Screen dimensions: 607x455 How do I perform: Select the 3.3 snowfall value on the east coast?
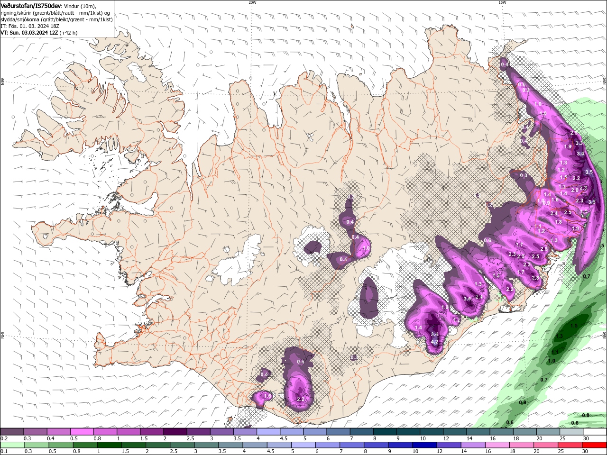pos(579,143)
